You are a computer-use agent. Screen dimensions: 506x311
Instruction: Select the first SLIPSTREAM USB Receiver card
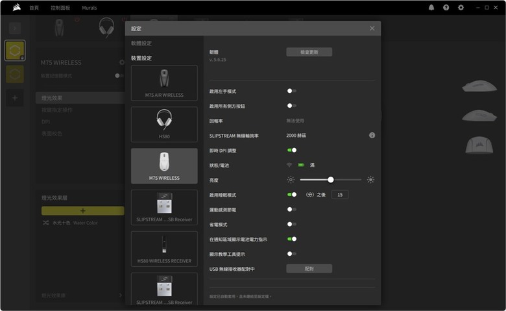164,207
